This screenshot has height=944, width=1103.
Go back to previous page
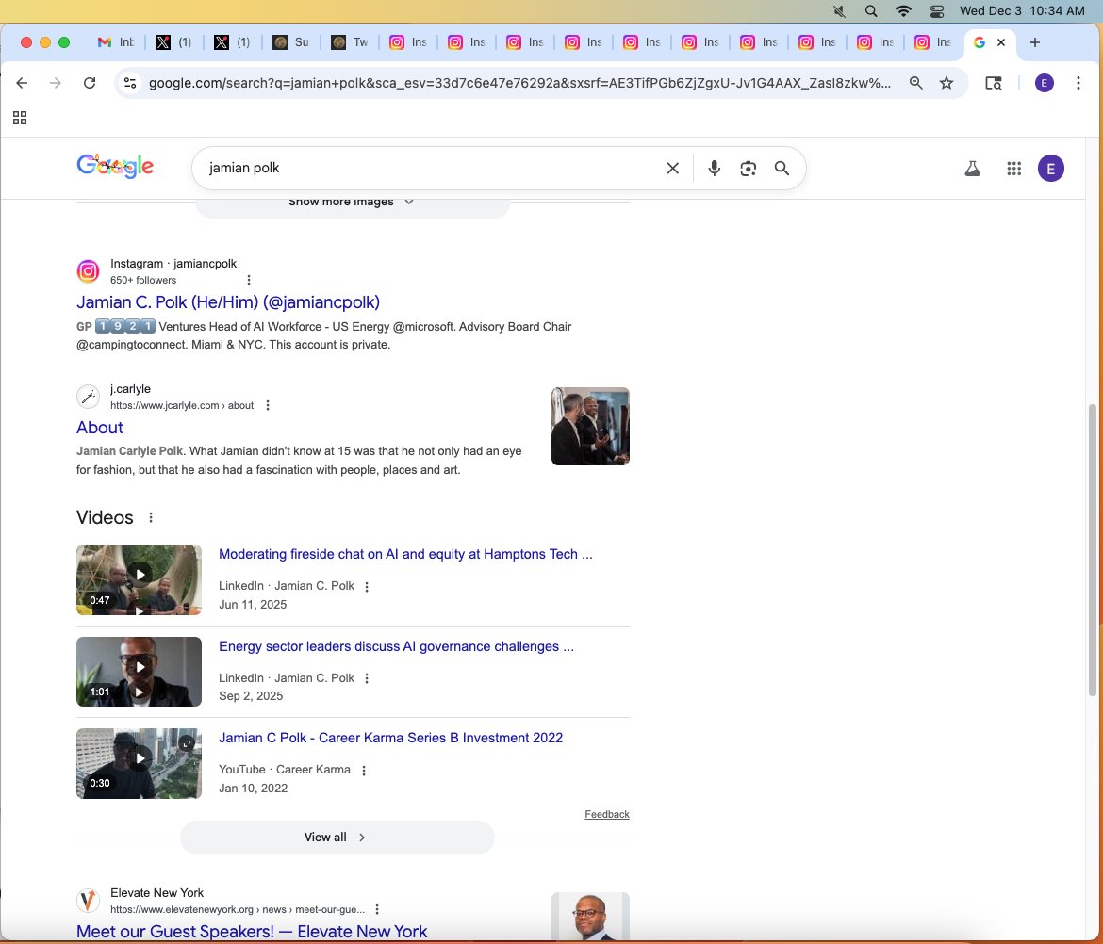22,83
